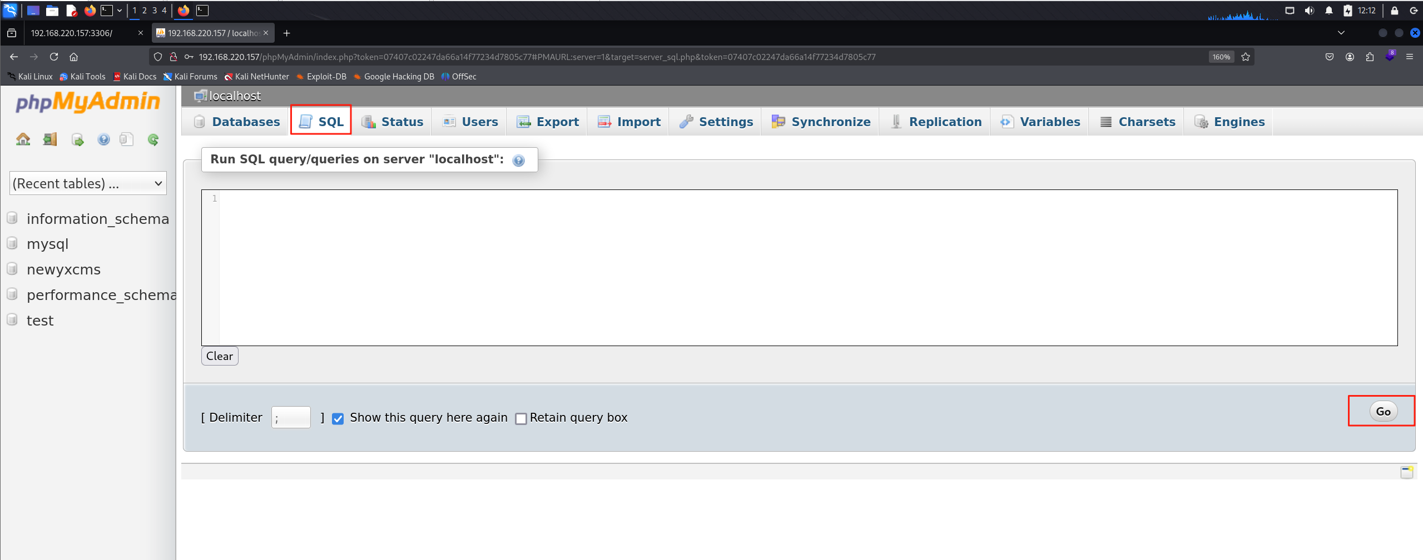Click the Log out door icon

coord(50,139)
